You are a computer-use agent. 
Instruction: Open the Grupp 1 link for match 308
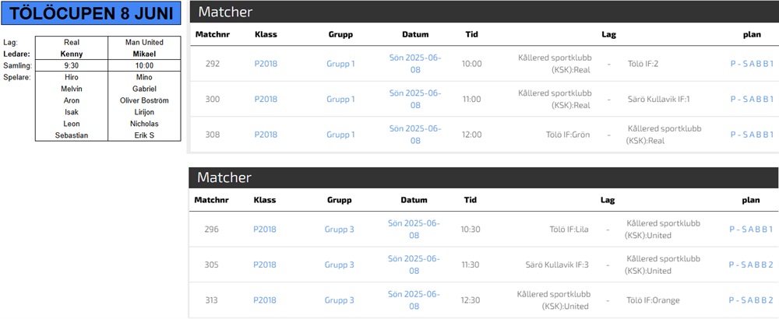click(x=340, y=135)
